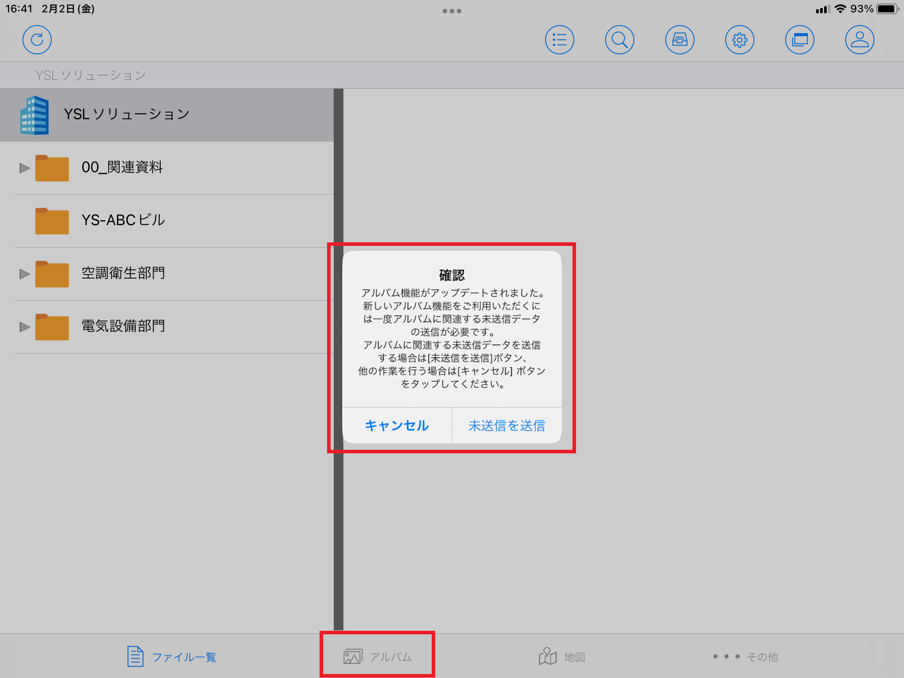
Task: Open settings gear icon
Action: (x=739, y=40)
